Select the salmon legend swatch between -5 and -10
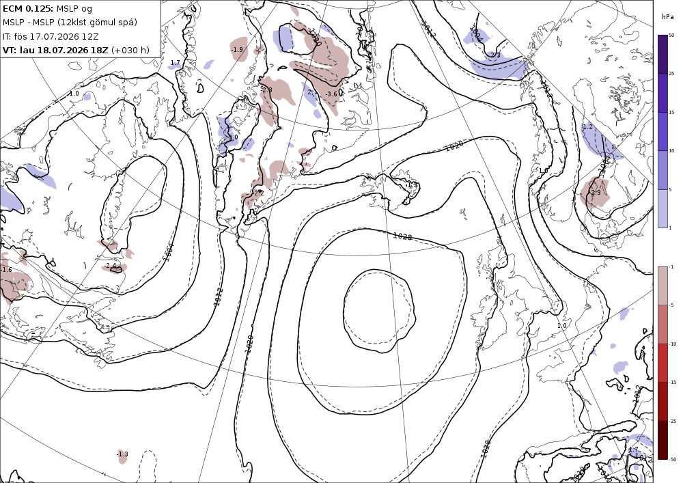 (663, 324)
